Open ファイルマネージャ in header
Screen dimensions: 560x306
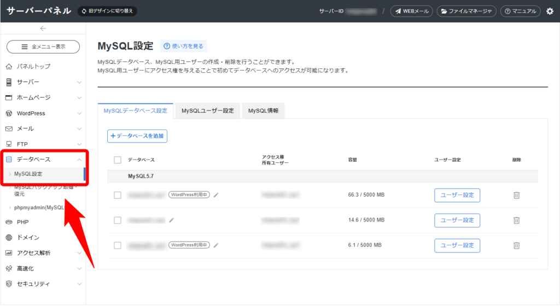pyautogui.click(x=466, y=11)
